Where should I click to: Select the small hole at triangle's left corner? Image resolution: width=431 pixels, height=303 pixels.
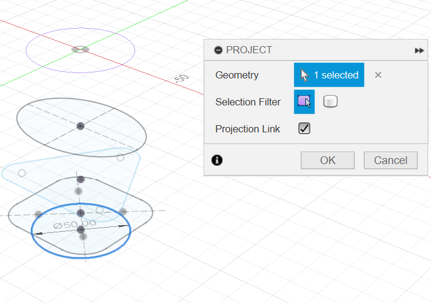point(22,173)
